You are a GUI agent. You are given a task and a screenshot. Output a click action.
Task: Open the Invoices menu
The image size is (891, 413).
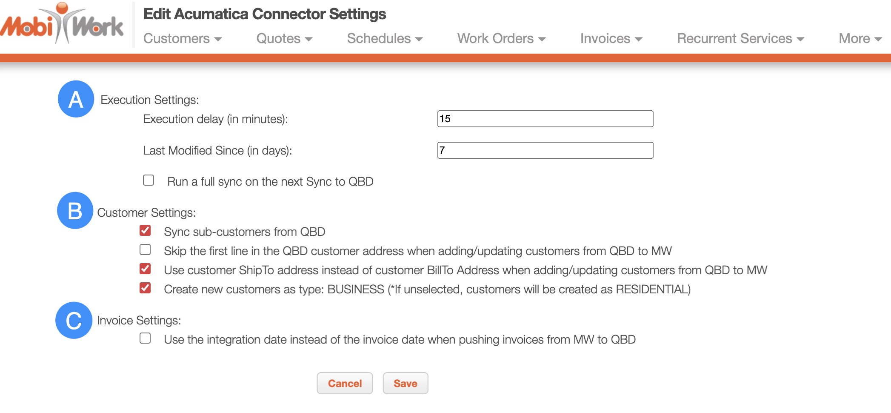pos(611,39)
